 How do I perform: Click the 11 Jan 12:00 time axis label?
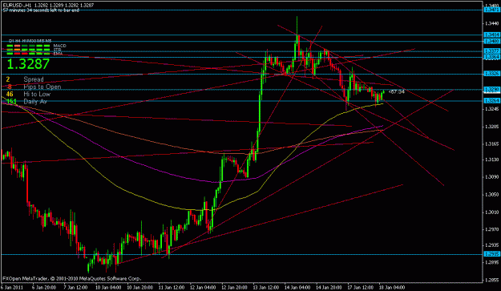(x=172, y=288)
